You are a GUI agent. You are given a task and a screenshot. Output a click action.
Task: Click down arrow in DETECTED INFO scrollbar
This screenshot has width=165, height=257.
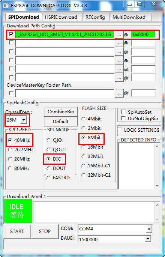coord(157,186)
